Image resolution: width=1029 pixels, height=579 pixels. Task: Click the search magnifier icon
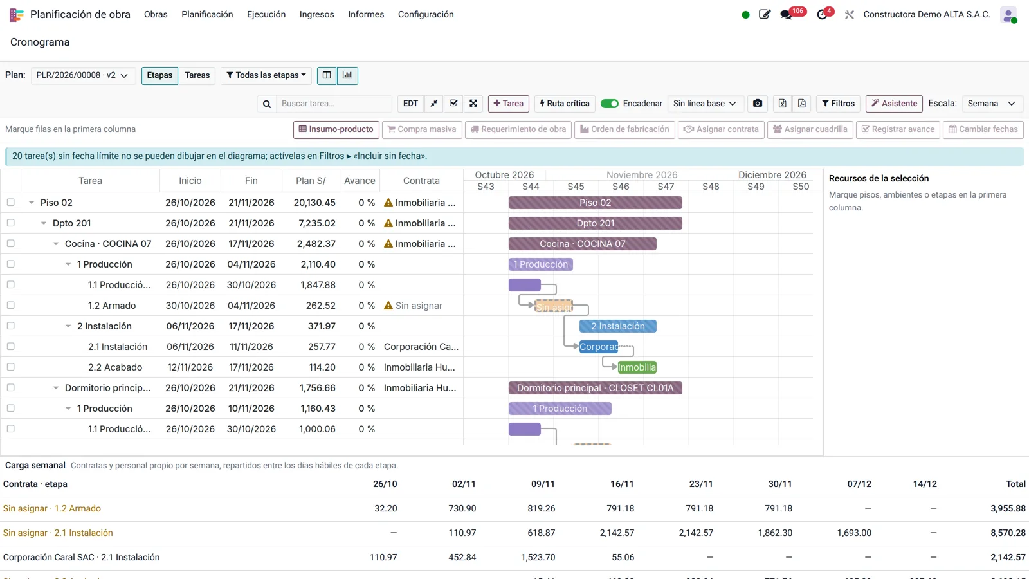click(x=267, y=104)
